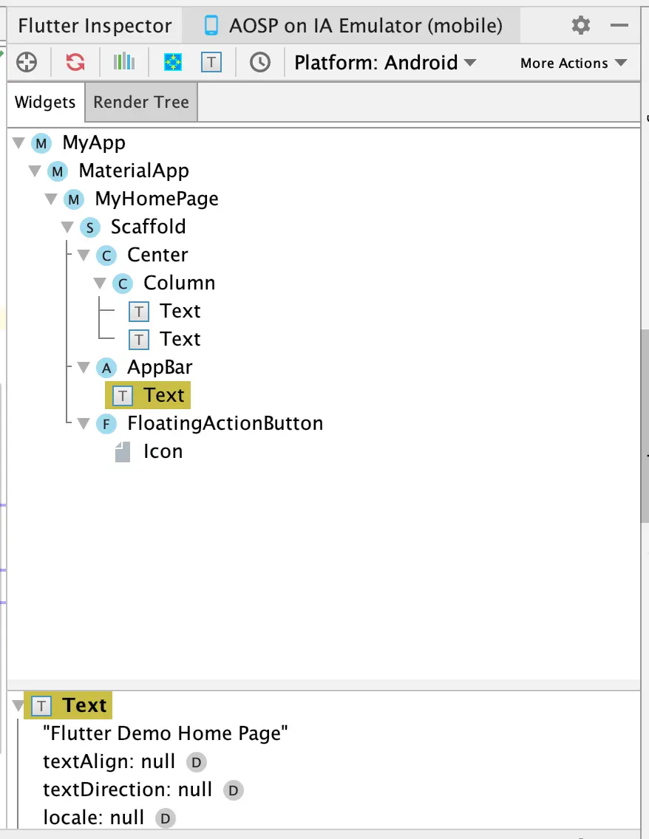
Task: Toggle Show Paint Baselines T icon
Action: point(211,63)
